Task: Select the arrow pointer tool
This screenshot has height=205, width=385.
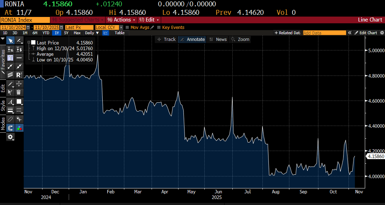Action: click(x=11, y=41)
